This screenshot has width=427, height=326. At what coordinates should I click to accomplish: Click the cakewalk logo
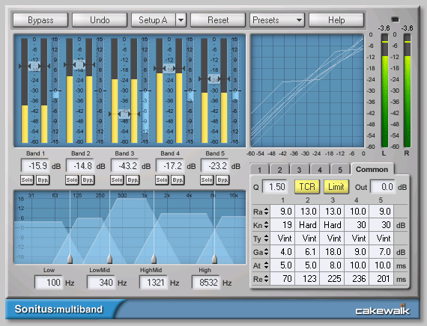[382, 310]
